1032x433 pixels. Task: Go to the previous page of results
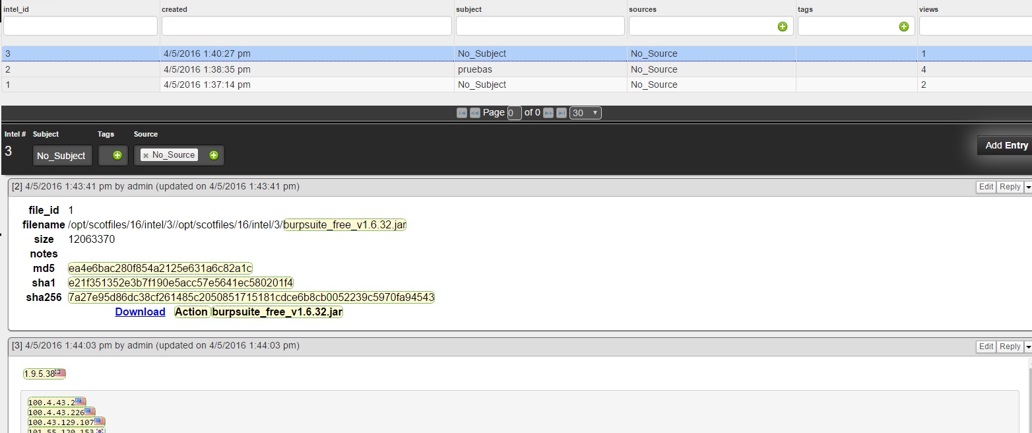coord(474,113)
